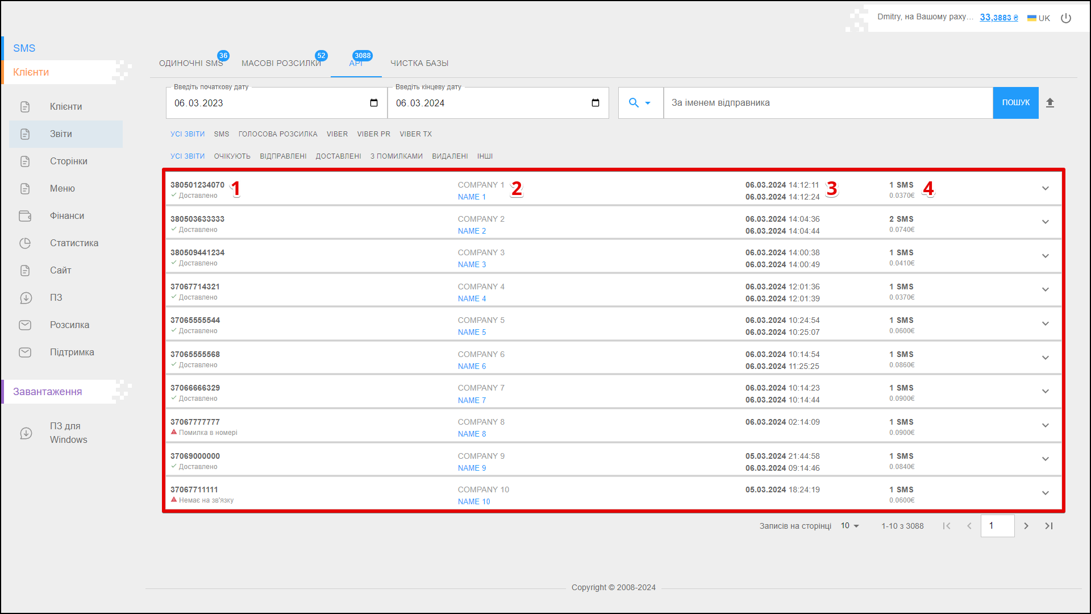Switch to the МАСОВІ РОЗСИЛКИ tab
Screen dimensions: 1091x614
[281, 63]
